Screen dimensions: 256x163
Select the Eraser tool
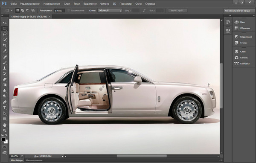coord(5,79)
